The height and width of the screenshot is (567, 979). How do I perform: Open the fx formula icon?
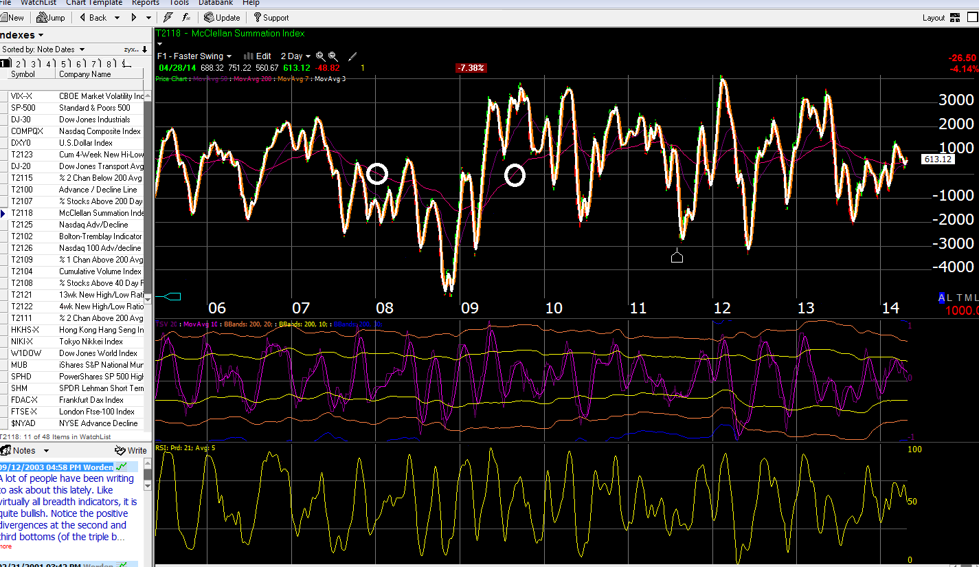click(x=186, y=17)
